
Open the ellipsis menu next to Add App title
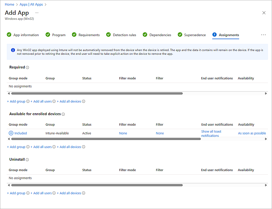tap(37, 13)
